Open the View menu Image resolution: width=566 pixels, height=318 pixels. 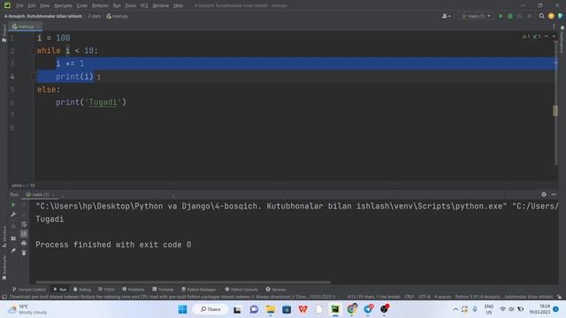[x=44, y=6]
